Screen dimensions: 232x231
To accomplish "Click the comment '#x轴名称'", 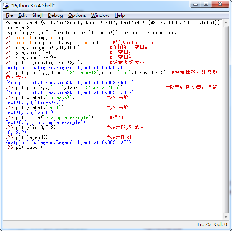I will (118, 97).
